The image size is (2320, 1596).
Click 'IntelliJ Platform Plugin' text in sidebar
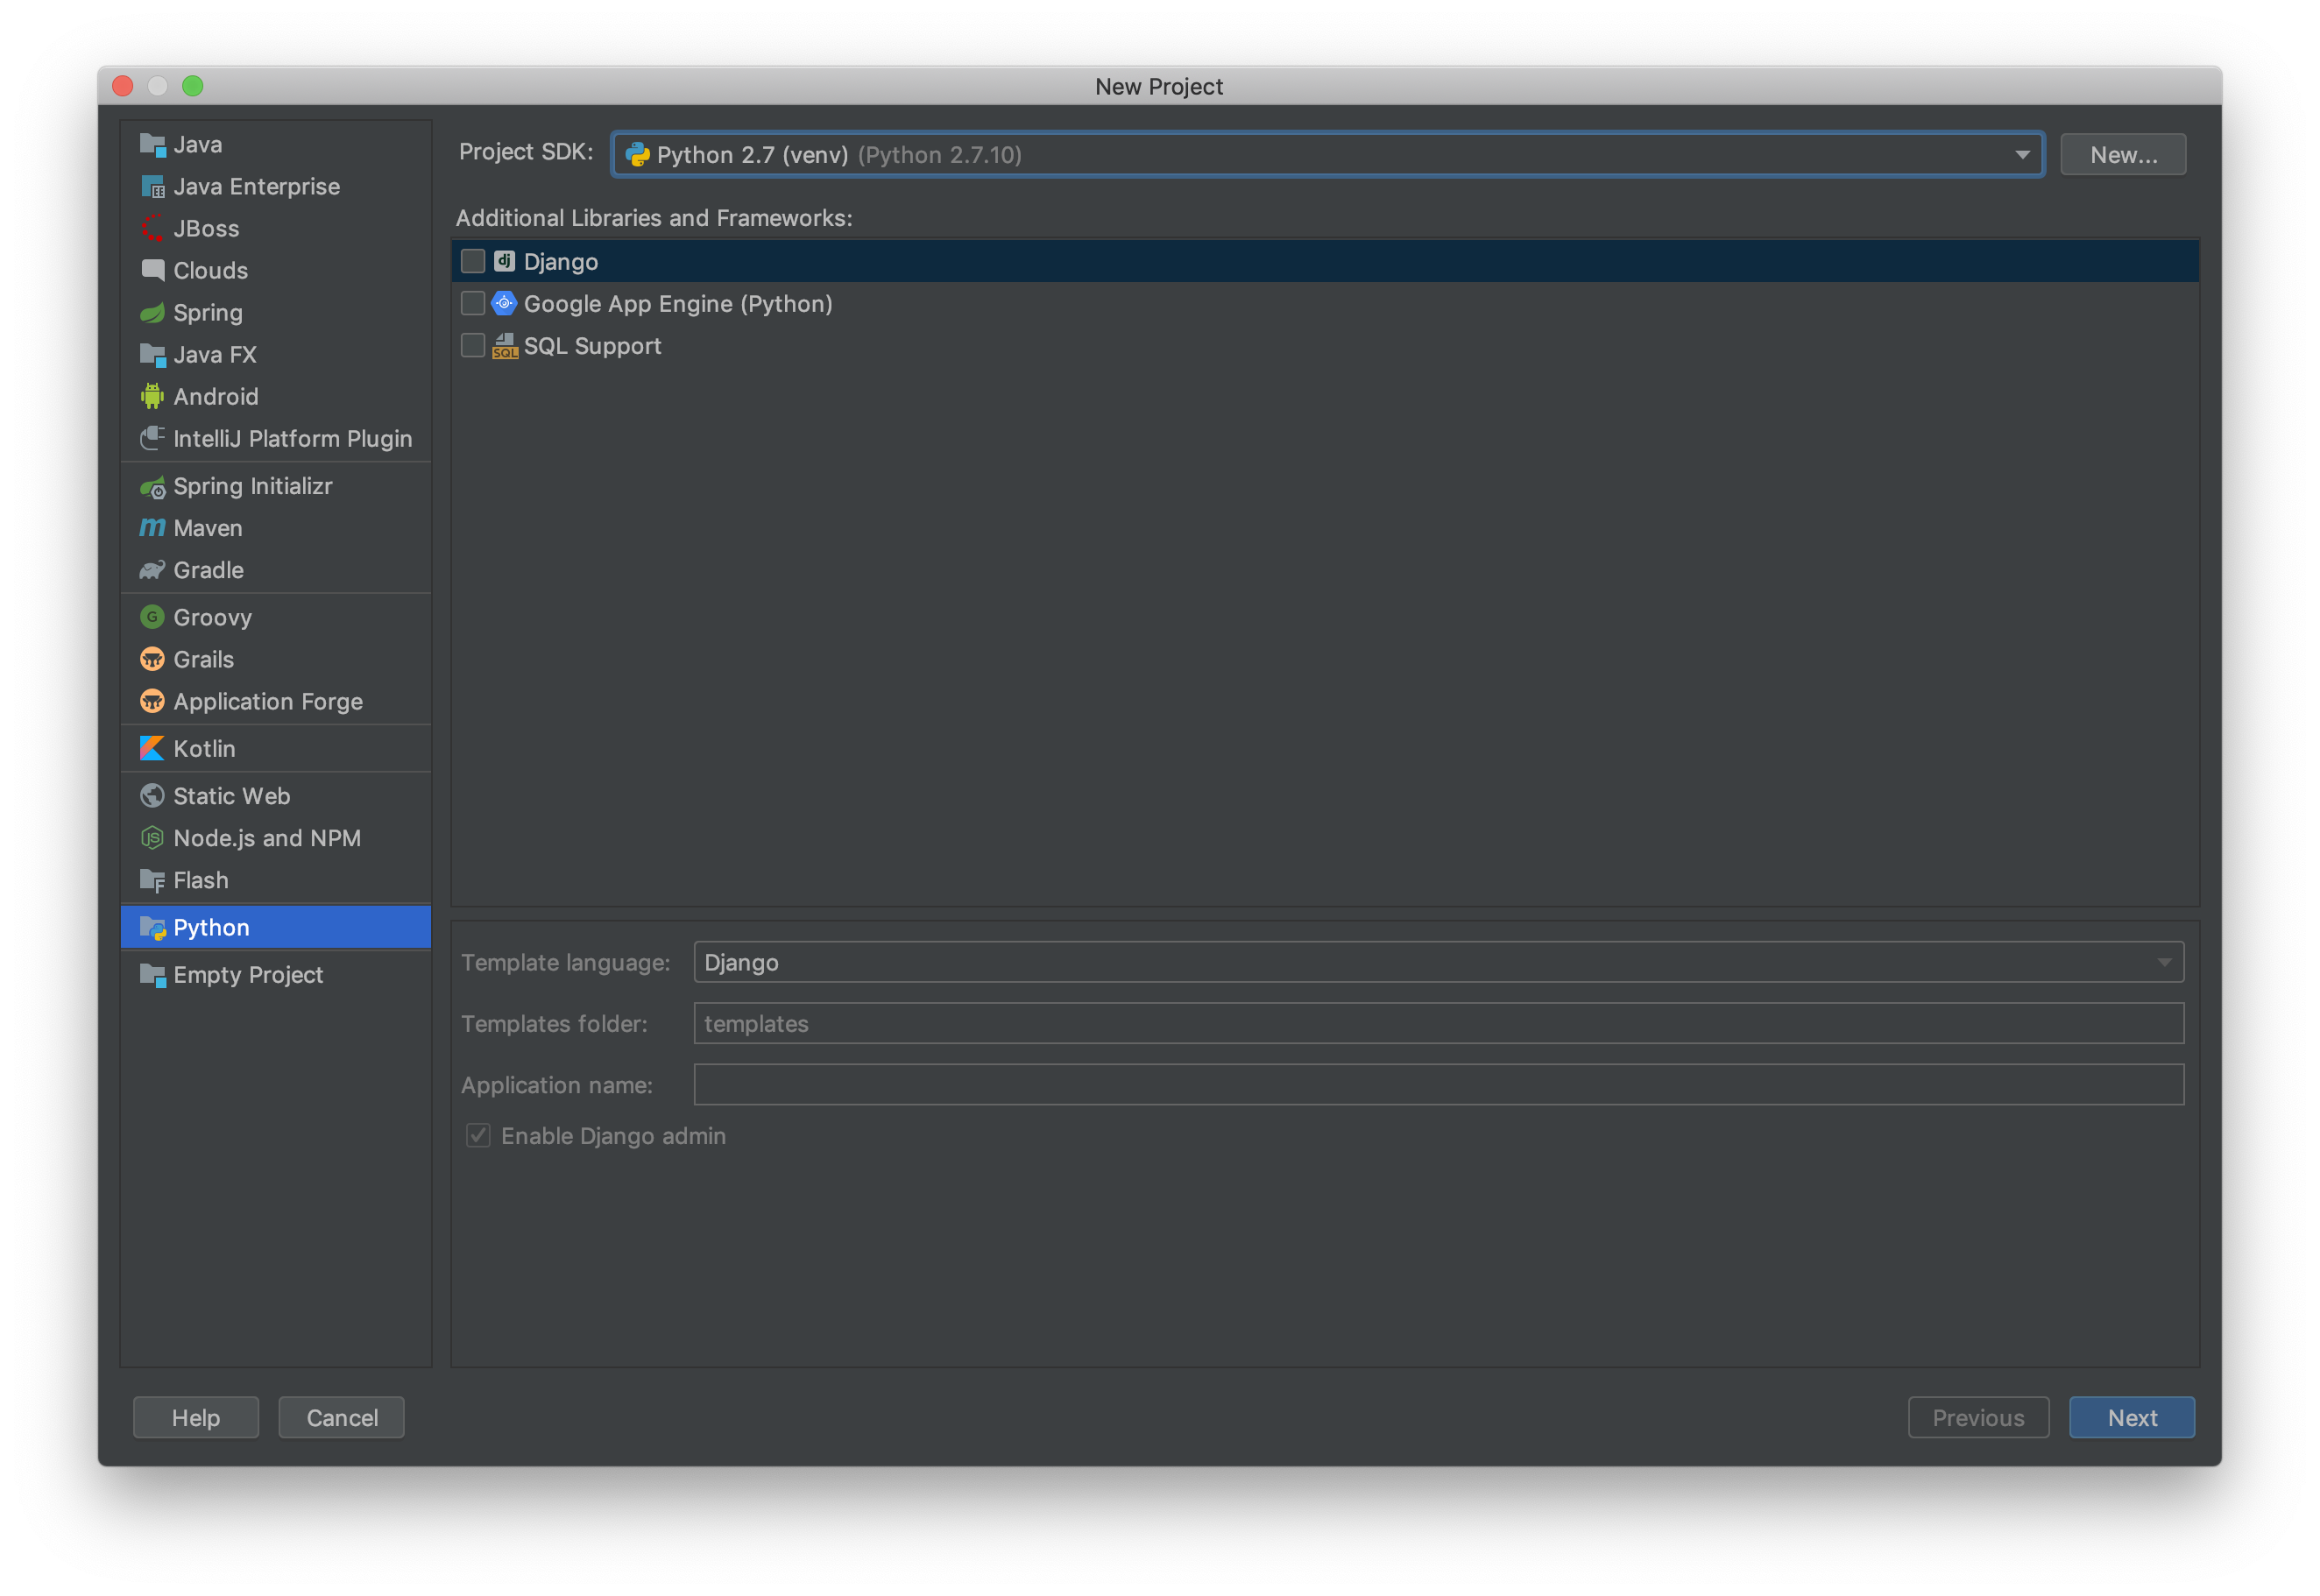(293, 439)
